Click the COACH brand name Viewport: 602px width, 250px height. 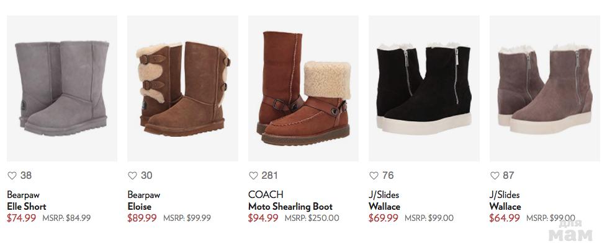click(x=266, y=195)
